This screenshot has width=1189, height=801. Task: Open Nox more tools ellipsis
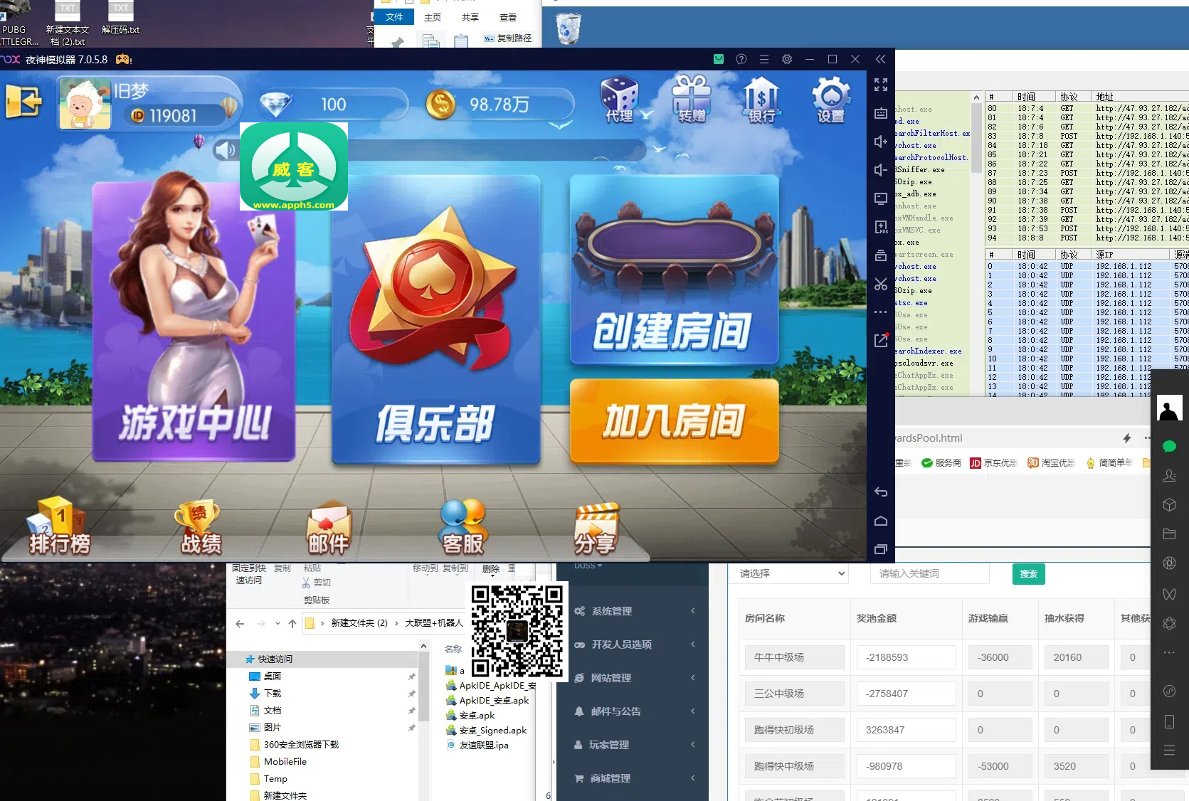pos(881,312)
